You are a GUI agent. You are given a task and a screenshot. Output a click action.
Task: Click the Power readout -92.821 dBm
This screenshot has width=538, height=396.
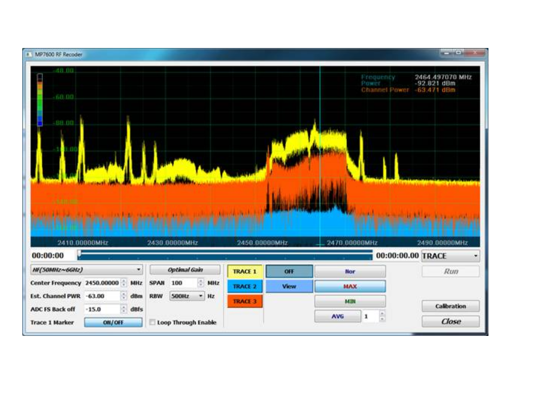tap(435, 83)
